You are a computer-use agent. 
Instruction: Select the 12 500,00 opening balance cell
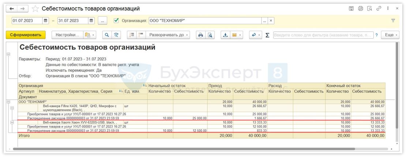click(x=190, y=131)
